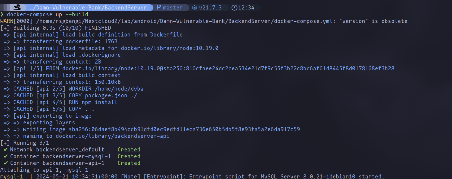Click the Building 0.9s (10/10) FINISHED line

point(62,28)
